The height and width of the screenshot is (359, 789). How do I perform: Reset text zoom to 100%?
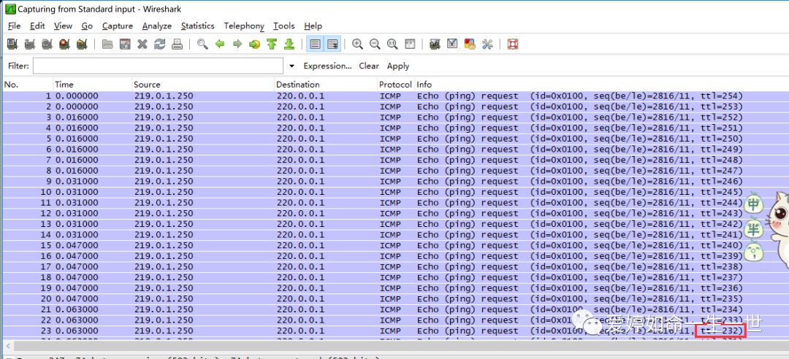click(x=392, y=45)
